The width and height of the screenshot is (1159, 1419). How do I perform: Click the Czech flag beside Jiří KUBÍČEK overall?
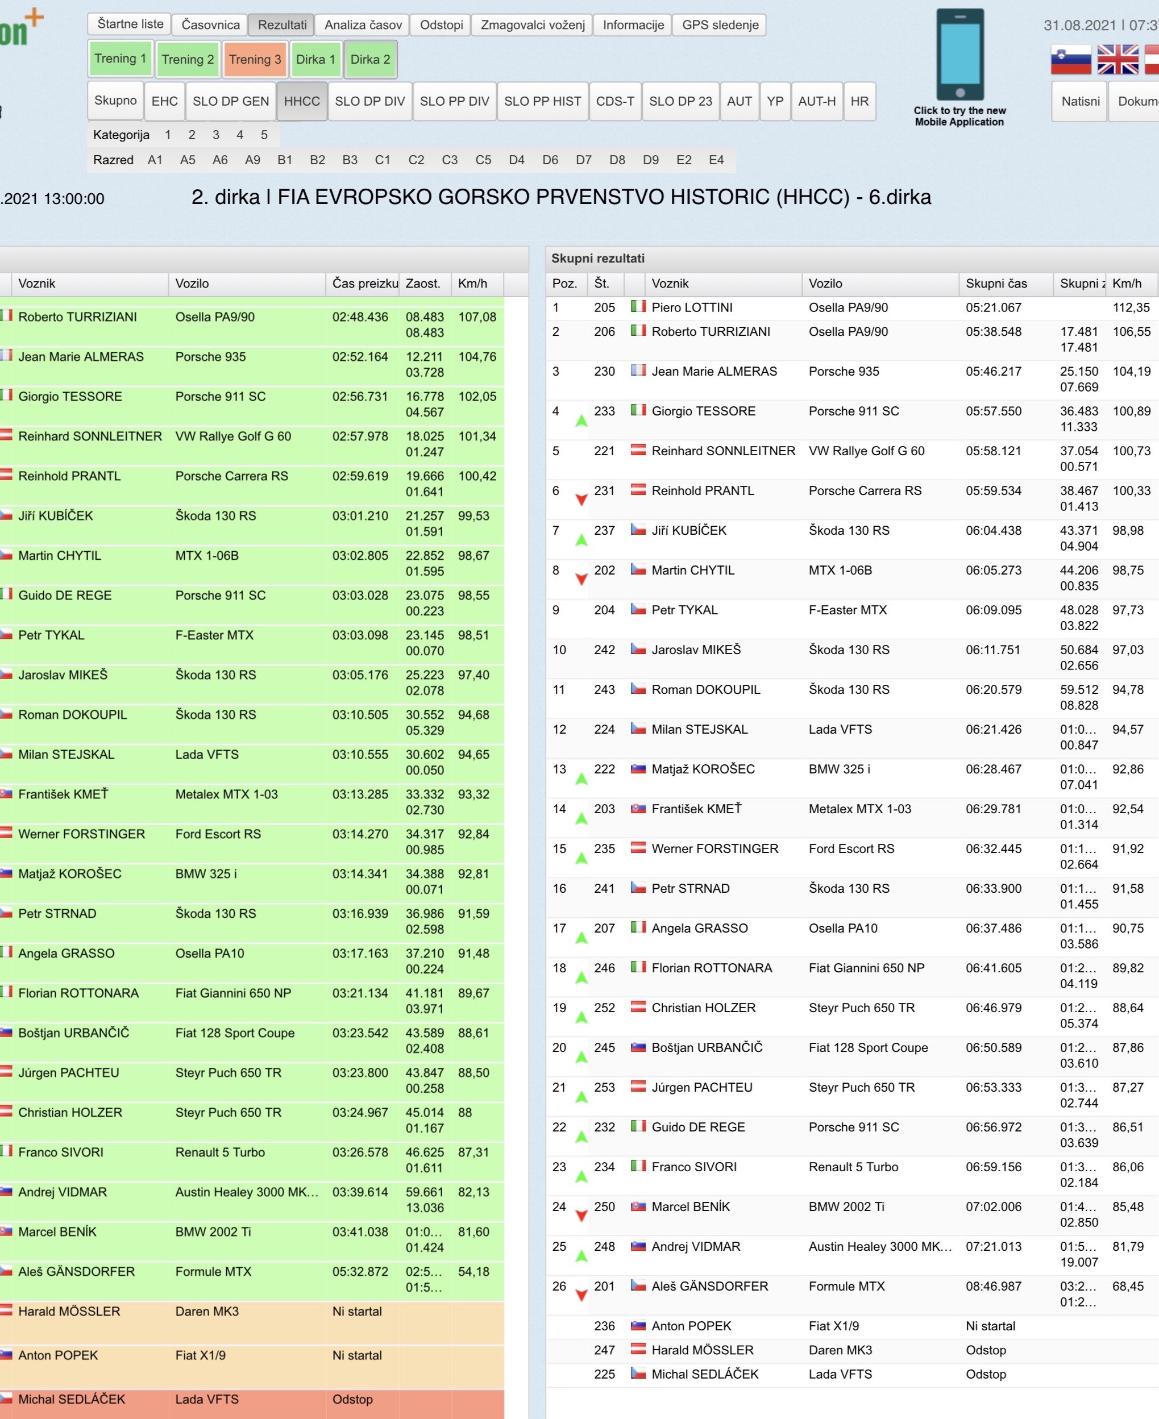coord(638,530)
